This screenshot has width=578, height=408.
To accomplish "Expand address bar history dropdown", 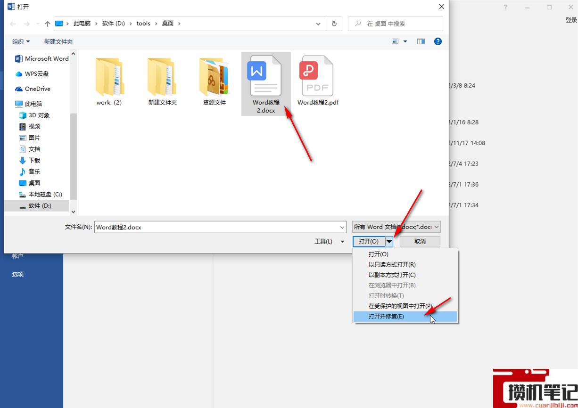I will click(x=319, y=24).
